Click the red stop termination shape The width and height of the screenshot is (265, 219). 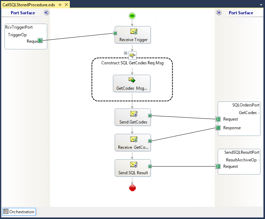(x=132, y=188)
